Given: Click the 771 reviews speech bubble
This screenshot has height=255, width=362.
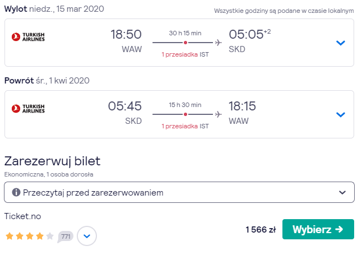Looking at the screenshot, I should tap(66, 237).
